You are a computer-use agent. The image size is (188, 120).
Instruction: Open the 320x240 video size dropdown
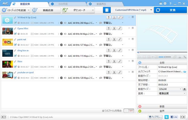point(180,89)
